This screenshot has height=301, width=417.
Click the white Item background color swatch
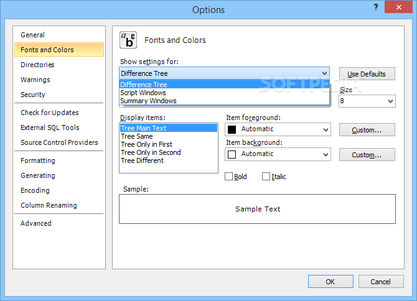[232, 154]
